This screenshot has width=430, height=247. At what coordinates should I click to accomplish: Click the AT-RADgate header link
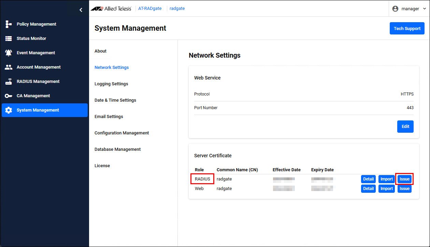pyautogui.click(x=150, y=9)
